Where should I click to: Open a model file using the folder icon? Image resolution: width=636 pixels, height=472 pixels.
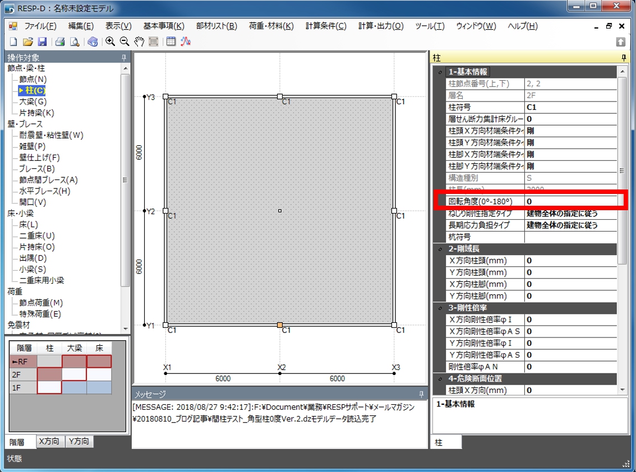pyautogui.click(x=28, y=41)
